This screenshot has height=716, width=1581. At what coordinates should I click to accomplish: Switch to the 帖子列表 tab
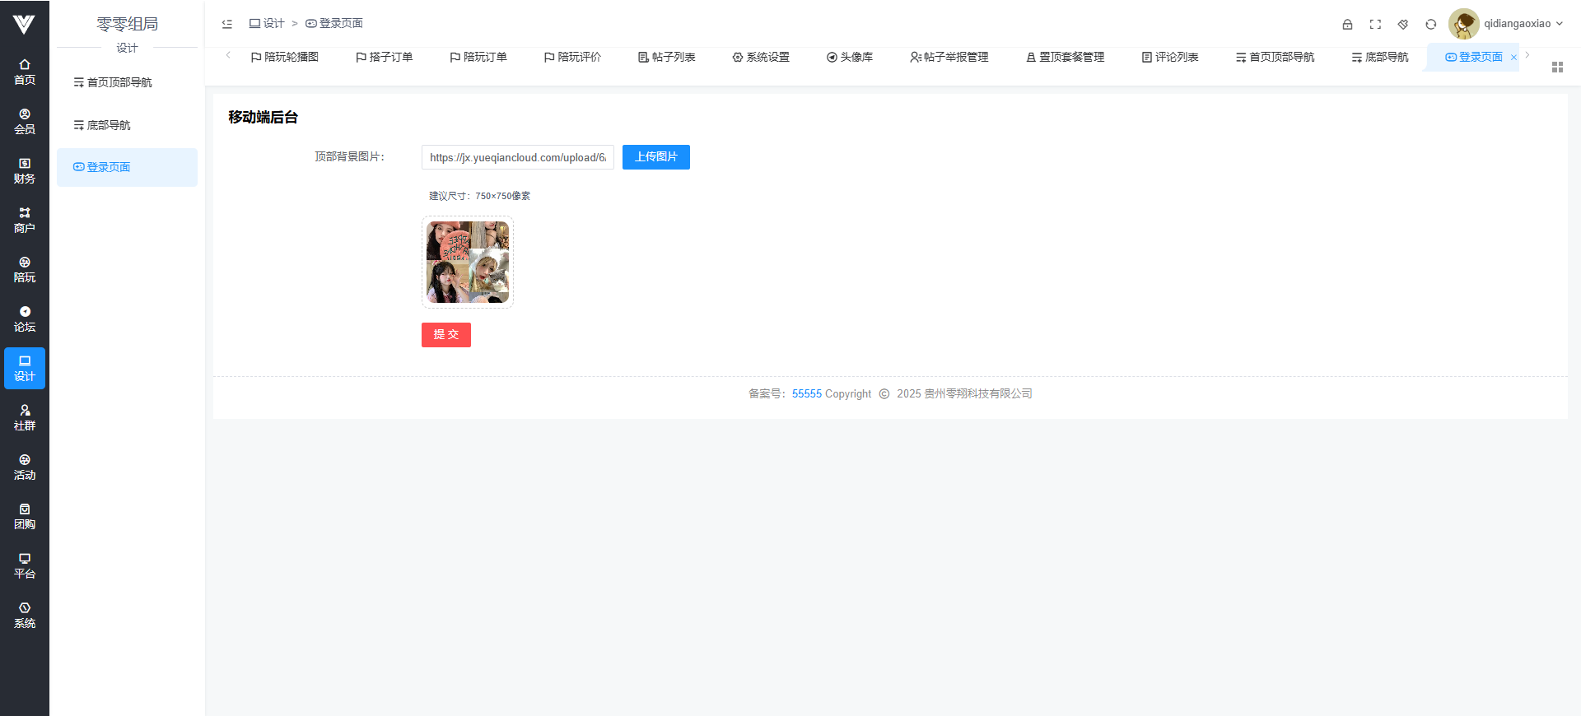tap(667, 58)
